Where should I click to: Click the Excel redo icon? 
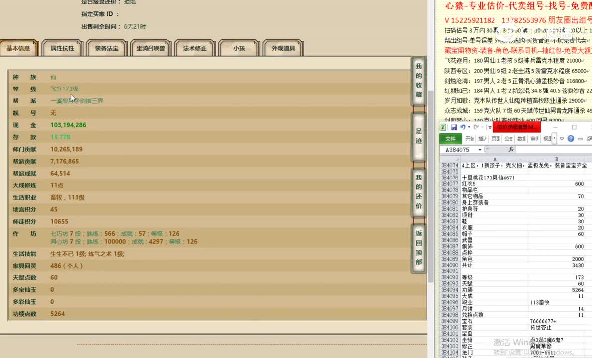coord(476,127)
